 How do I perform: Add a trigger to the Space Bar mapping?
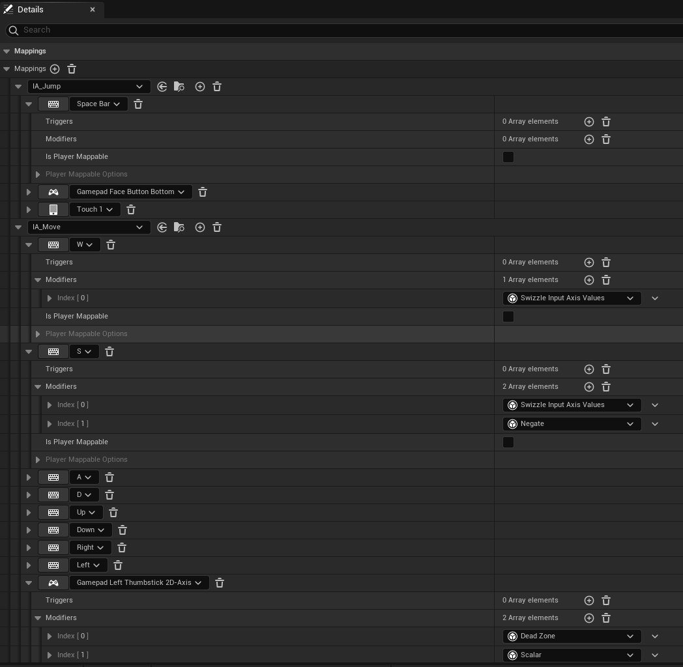click(x=589, y=121)
